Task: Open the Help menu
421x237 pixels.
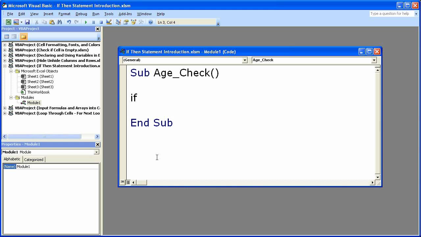Action: [161, 14]
